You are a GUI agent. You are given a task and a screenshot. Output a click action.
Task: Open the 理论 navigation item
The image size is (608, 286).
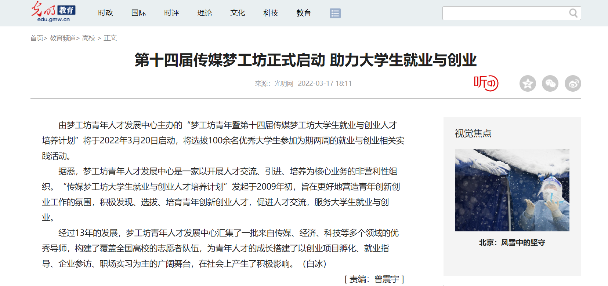[205, 13]
